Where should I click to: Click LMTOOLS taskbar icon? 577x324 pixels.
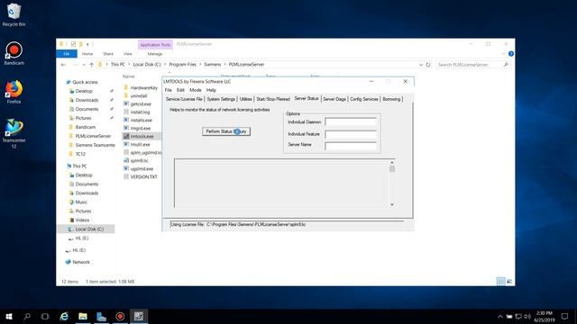tap(139, 316)
